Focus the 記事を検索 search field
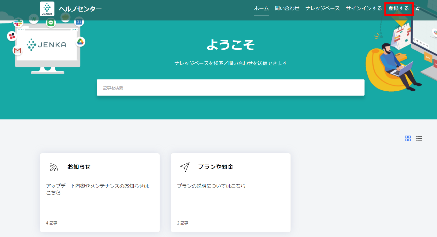 point(231,88)
